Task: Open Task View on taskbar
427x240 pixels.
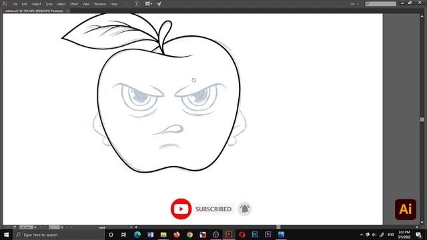Action: click(123, 235)
